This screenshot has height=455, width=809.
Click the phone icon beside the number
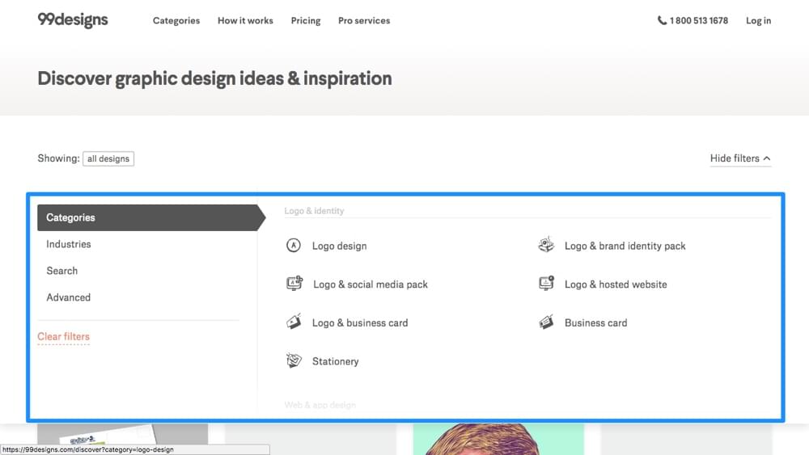662,21
